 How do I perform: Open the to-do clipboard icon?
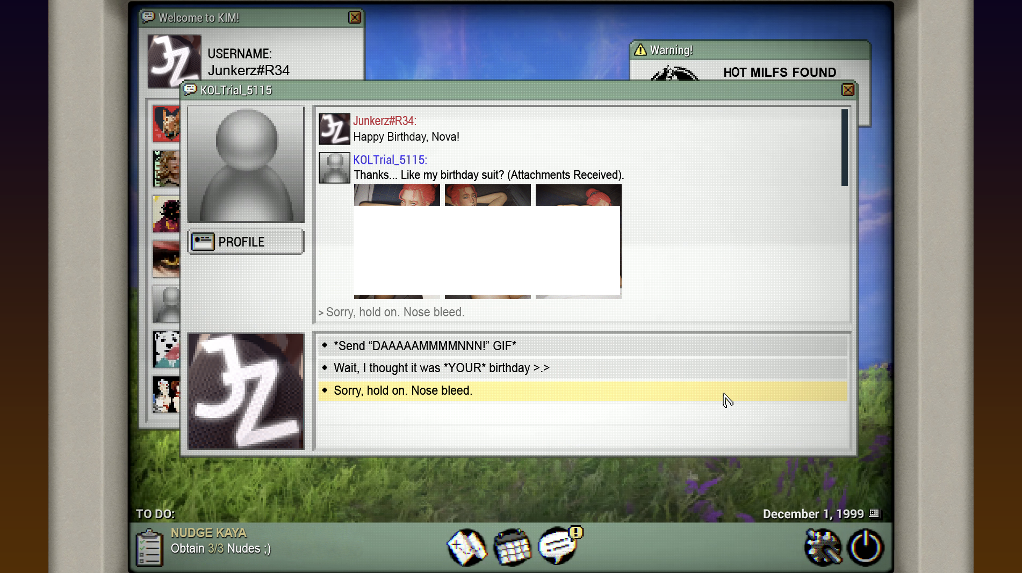pyautogui.click(x=149, y=548)
